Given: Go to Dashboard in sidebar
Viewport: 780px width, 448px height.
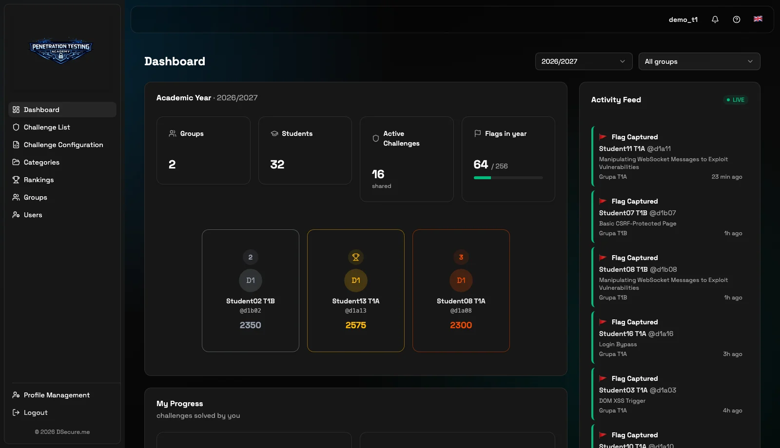Looking at the screenshot, I should 62,110.
